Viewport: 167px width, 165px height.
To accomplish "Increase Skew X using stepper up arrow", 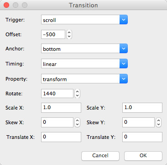I will 77,121.
